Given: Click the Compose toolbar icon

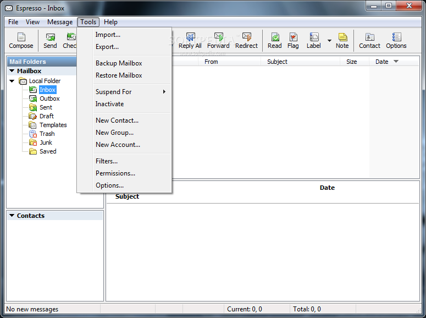Looking at the screenshot, I should click(21, 41).
